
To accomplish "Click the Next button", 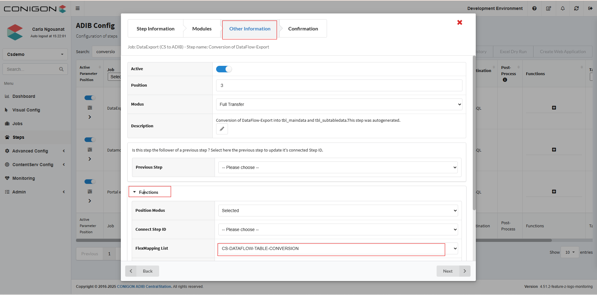I will pyautogui.click(x=453, y=271).
